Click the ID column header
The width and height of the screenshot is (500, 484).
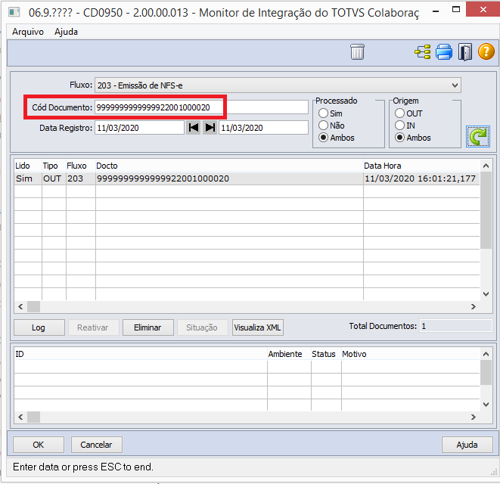click(x=141, y=354)
